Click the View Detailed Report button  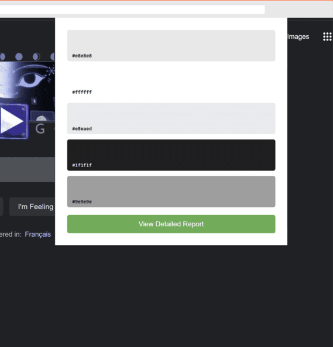(171, 224)
